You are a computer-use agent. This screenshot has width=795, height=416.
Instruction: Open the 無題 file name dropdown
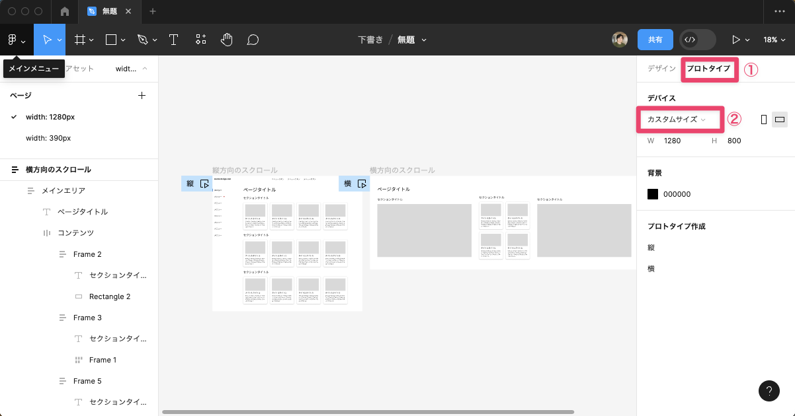coord(411,40)
